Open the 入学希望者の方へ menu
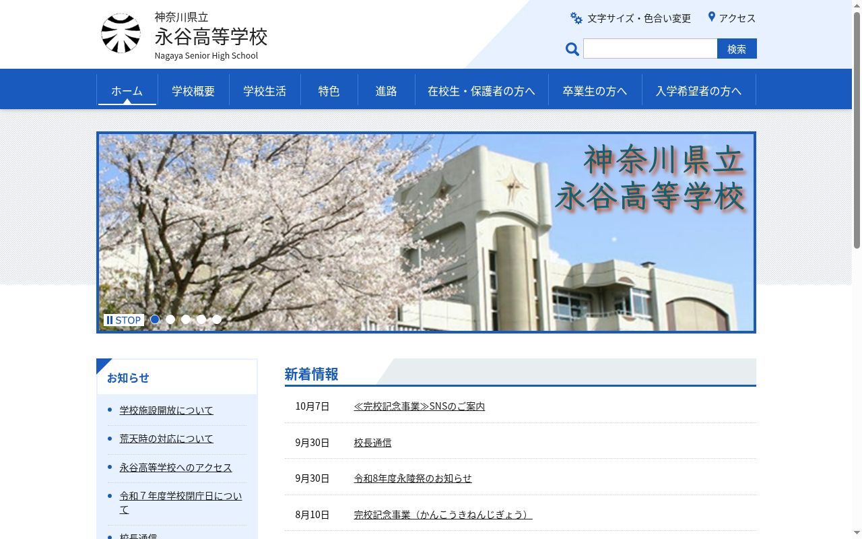This screenshot has height=539, width=862. 698,90
